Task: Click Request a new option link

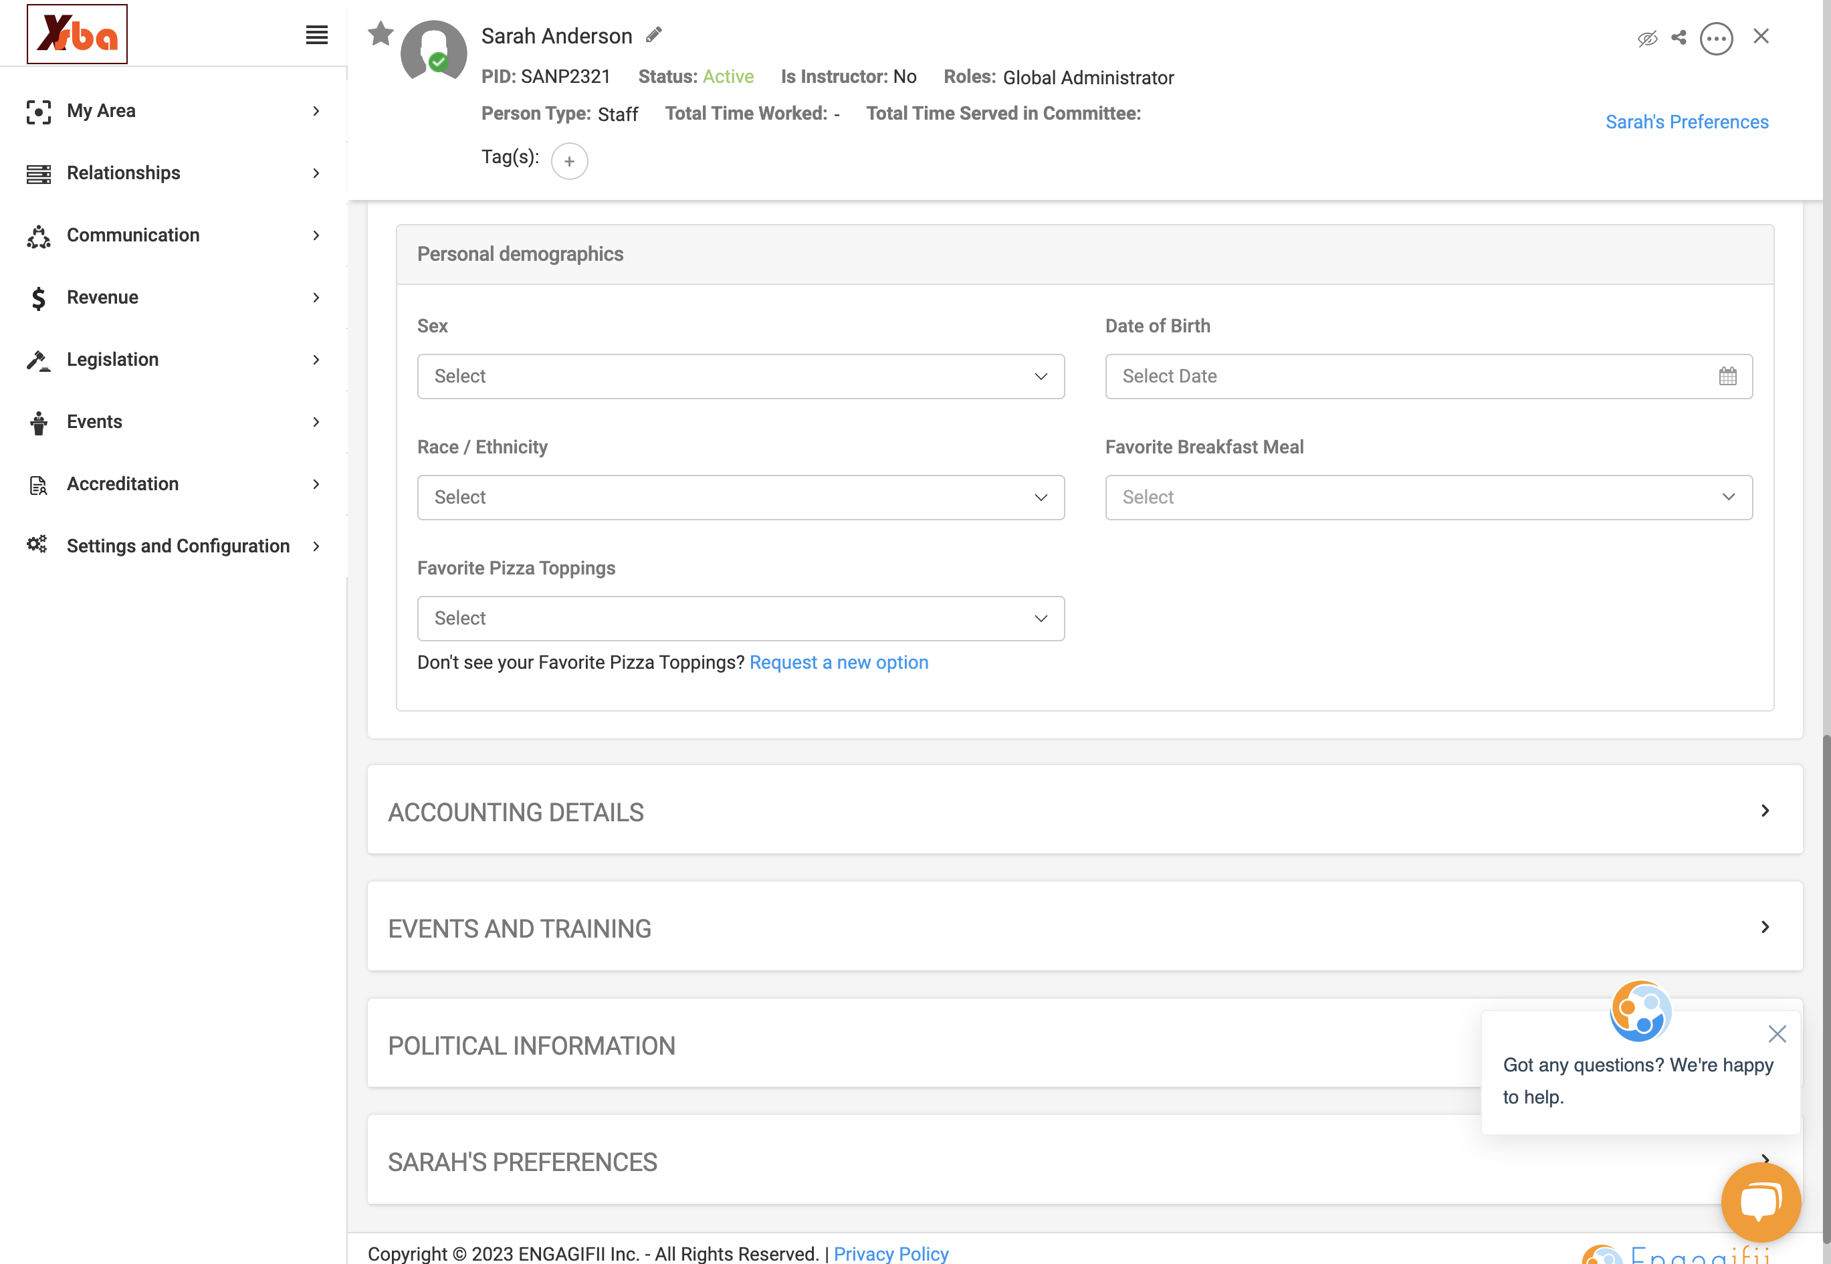Action: coord(839,663)
